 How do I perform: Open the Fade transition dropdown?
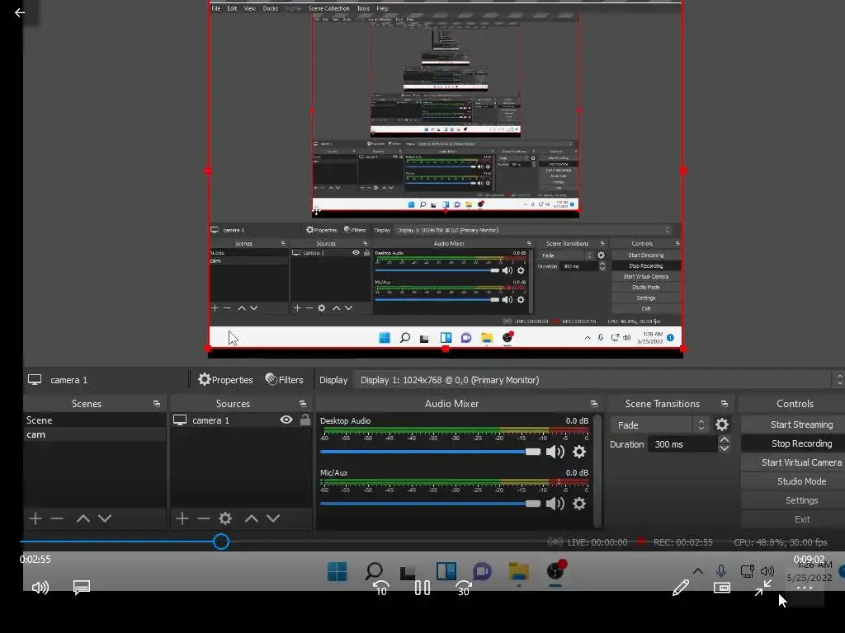pos(659,424)
